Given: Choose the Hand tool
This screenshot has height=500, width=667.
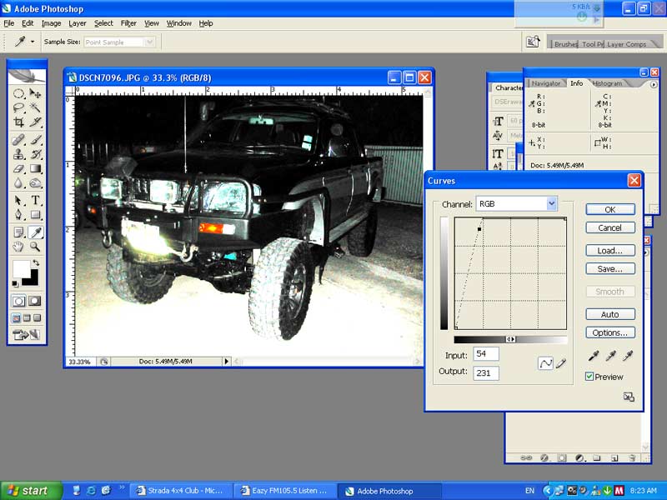Looking at the screenshot, I should coord(18,247).
